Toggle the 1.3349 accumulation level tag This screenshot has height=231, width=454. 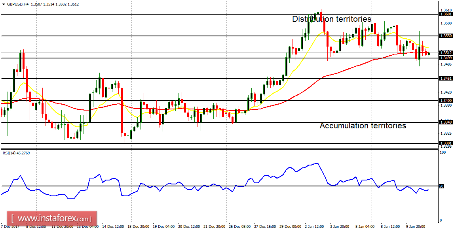pos(445,123)
